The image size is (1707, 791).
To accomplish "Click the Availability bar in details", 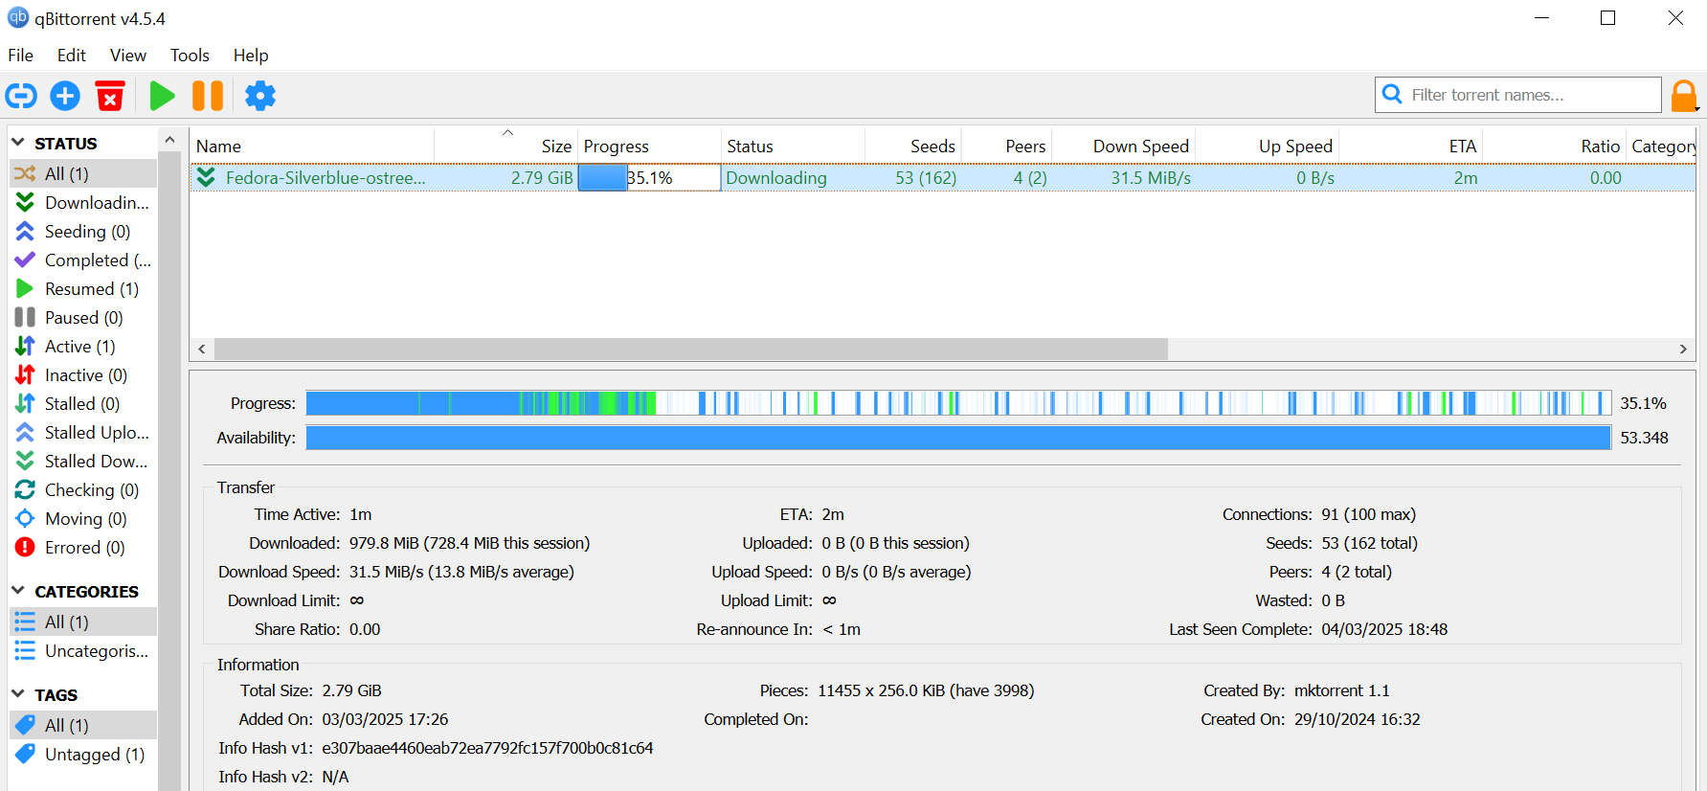I will point(958,438).
